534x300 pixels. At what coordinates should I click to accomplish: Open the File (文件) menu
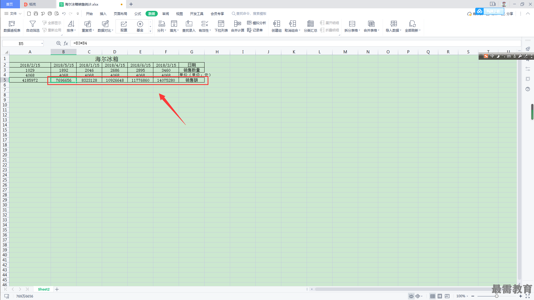(13, 14)
